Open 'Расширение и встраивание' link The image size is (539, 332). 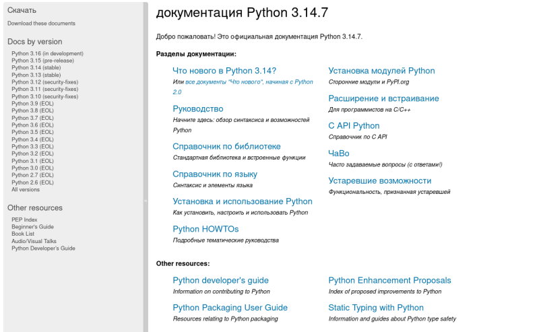click(383, 98)
